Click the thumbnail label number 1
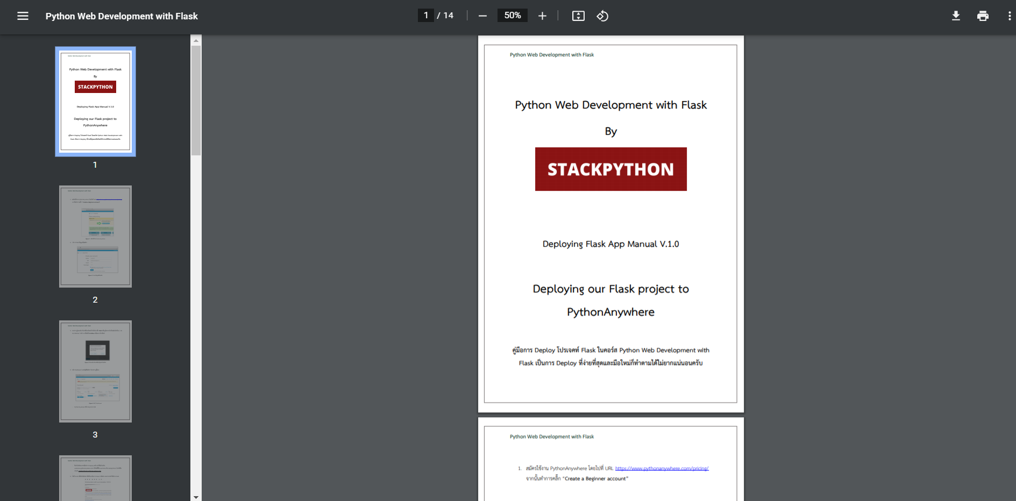 coord(95,165)
